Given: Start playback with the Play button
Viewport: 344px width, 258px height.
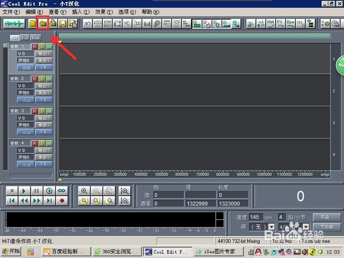Looking at the screenshot, I should [x=24, y=190].
